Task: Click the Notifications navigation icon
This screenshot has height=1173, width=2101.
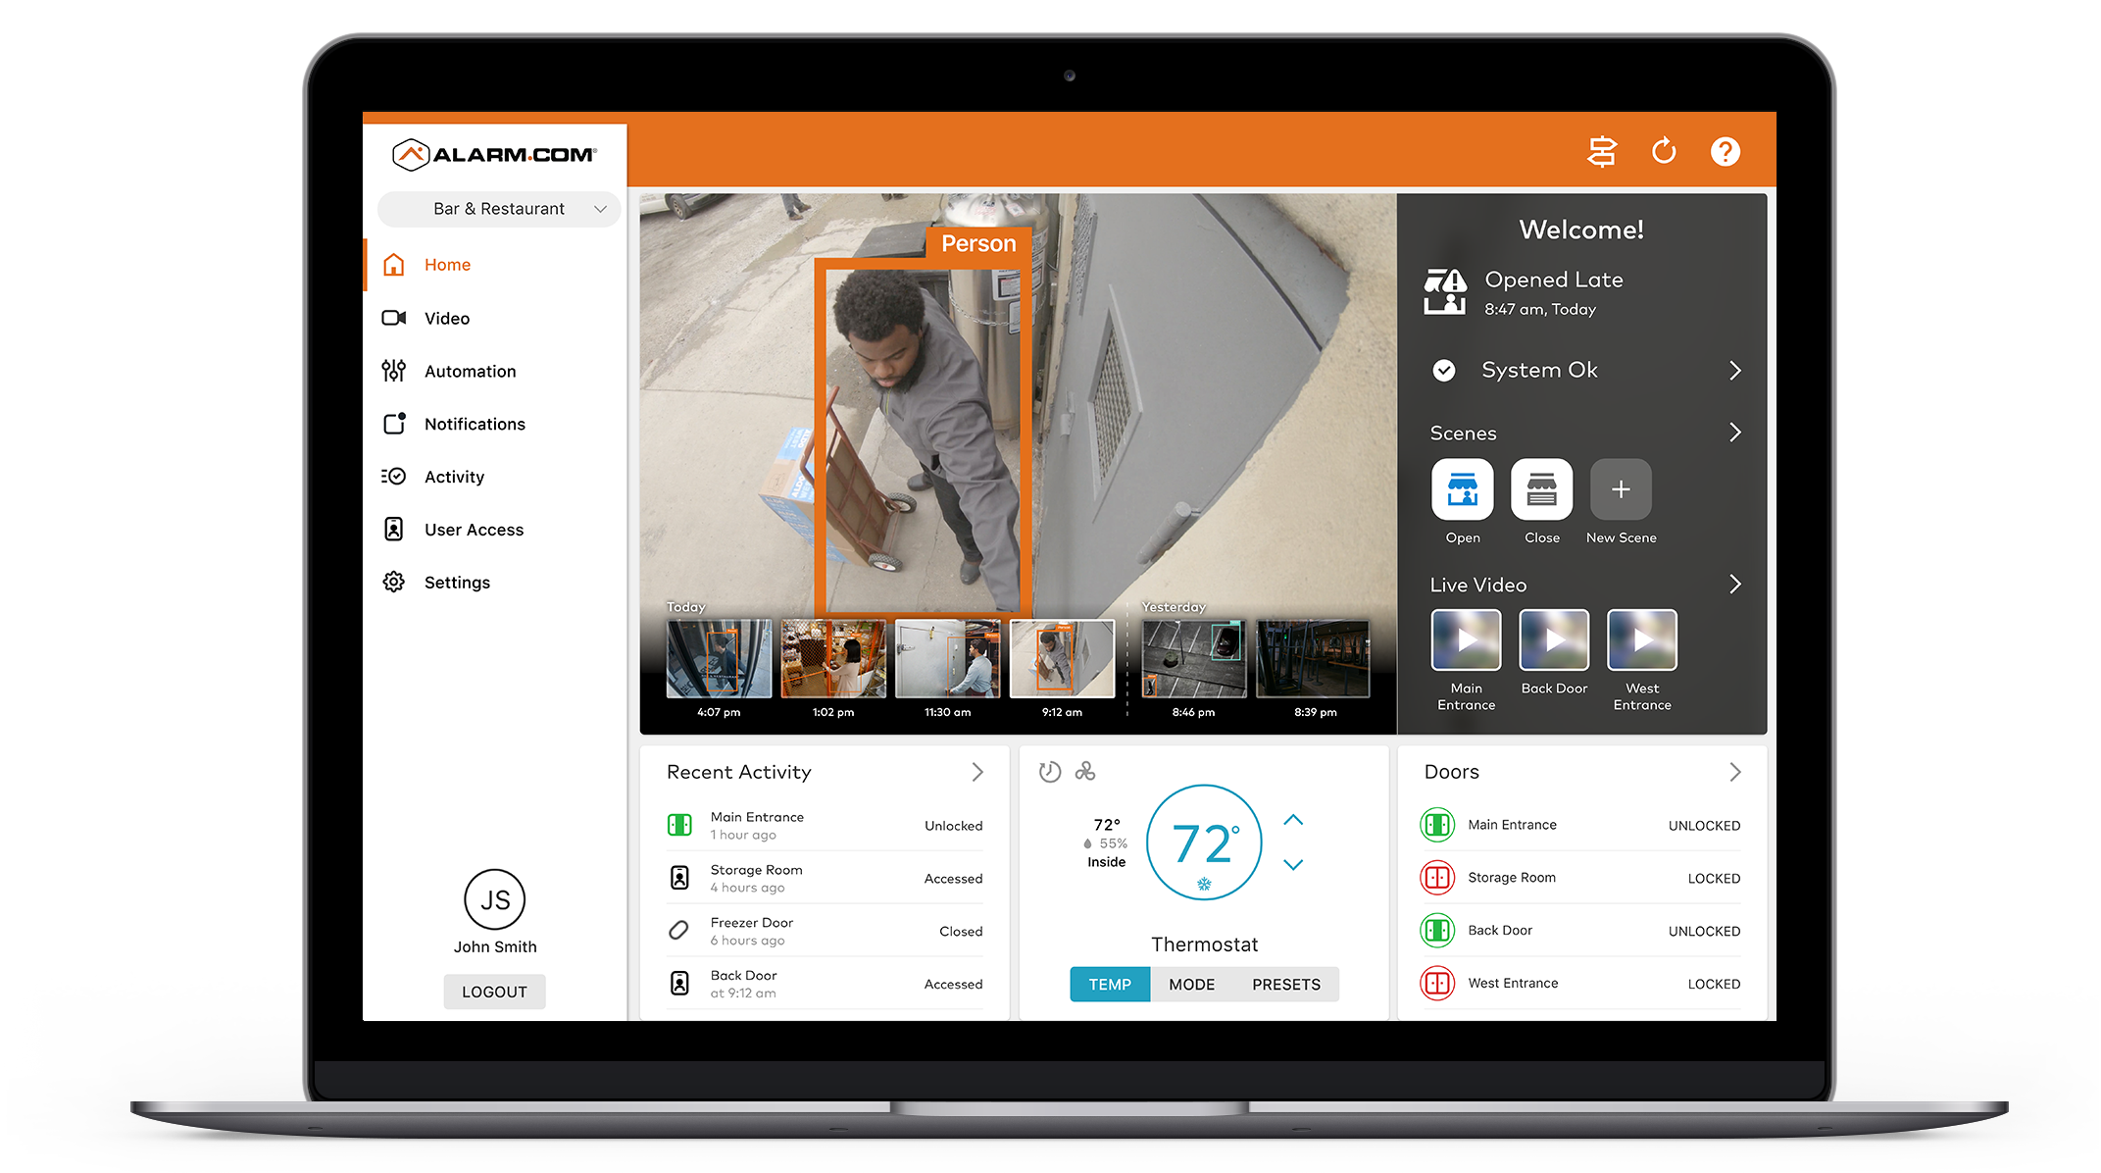Action: click(x=397, y=423)
